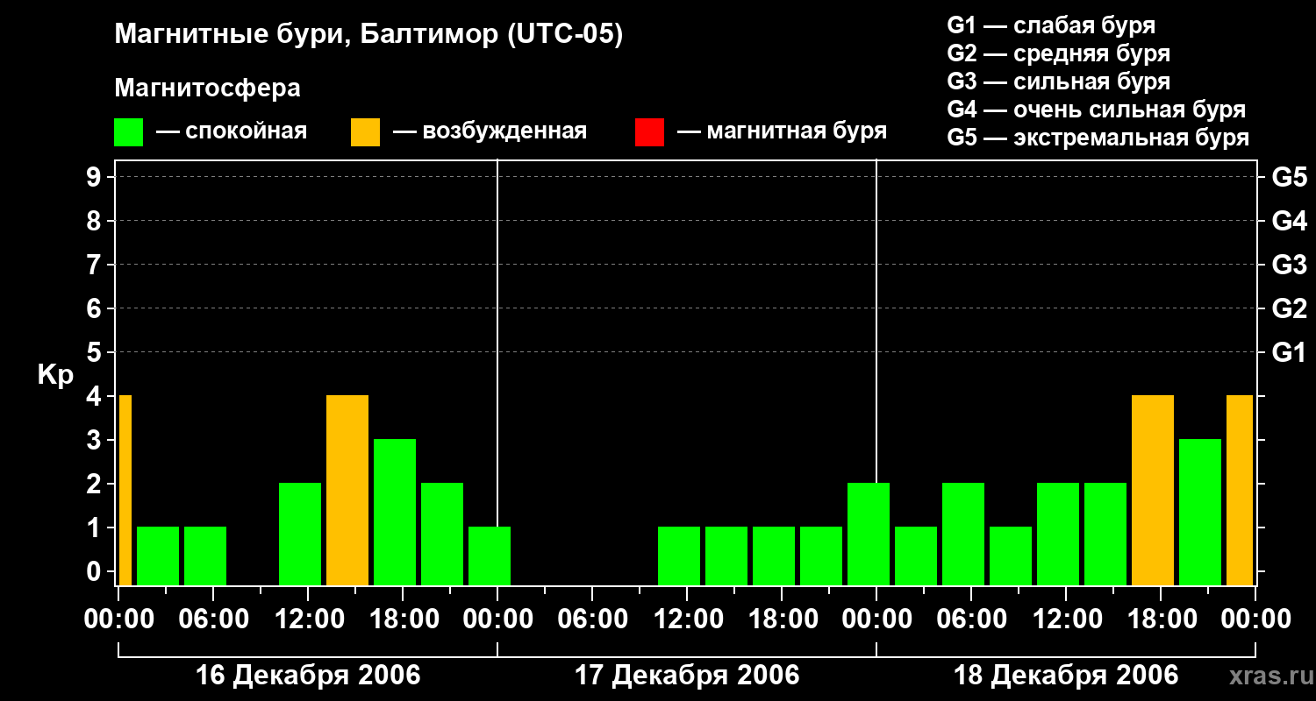Click the '18 Декабря 2006' date label
This screenshot has width=1316, height=701.
point(1066,676)
